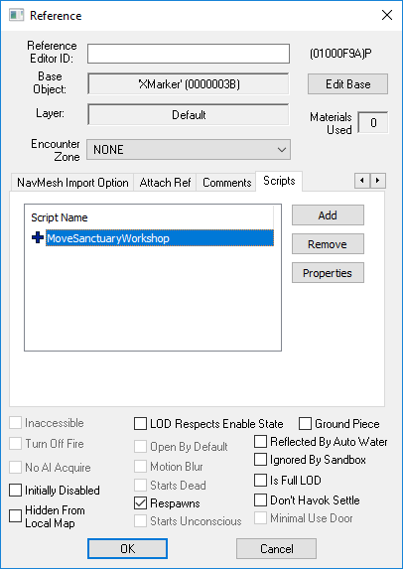Close the Reference dialog
The image size is (403, 569).
tap(387, 15)
